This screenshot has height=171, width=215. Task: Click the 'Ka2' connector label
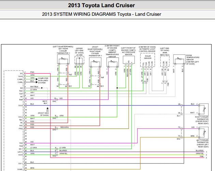tap(70, 75)
